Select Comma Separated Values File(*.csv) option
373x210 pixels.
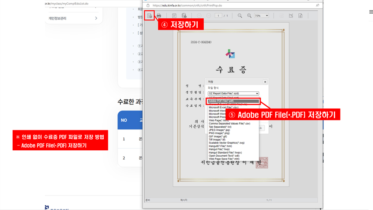click(x=229, y=124)
